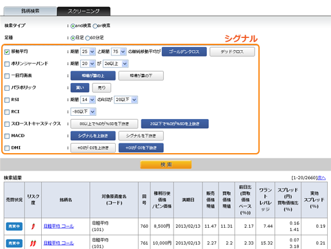Click the 銘柄名 column header
Image resolution: width=331 pixels, height=249 pixels.
tap(66, 200)
